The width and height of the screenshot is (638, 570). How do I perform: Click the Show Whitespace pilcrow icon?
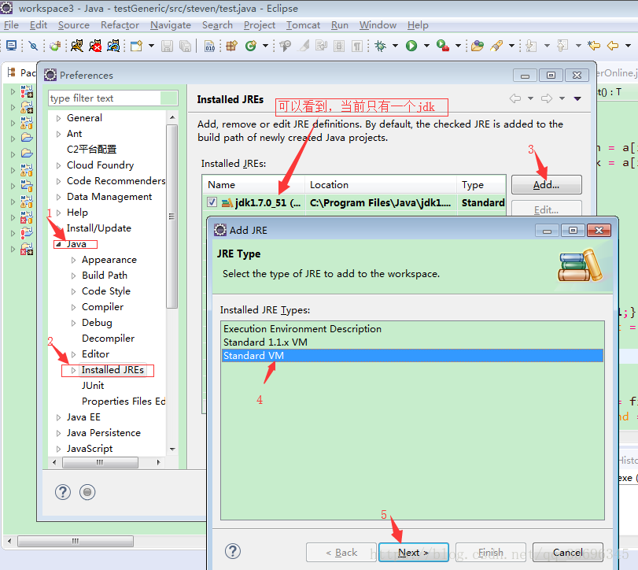click(x=357, y=46)
